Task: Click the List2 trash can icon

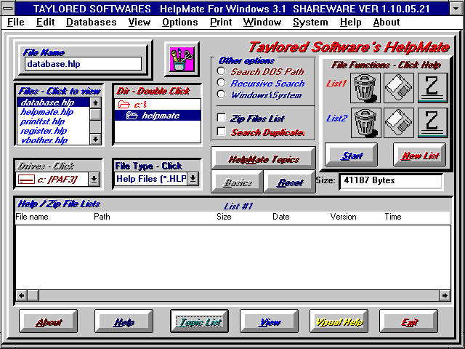Action: point(365,123)
